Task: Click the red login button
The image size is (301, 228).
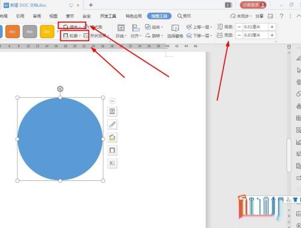Action: (x=253, y=5)
